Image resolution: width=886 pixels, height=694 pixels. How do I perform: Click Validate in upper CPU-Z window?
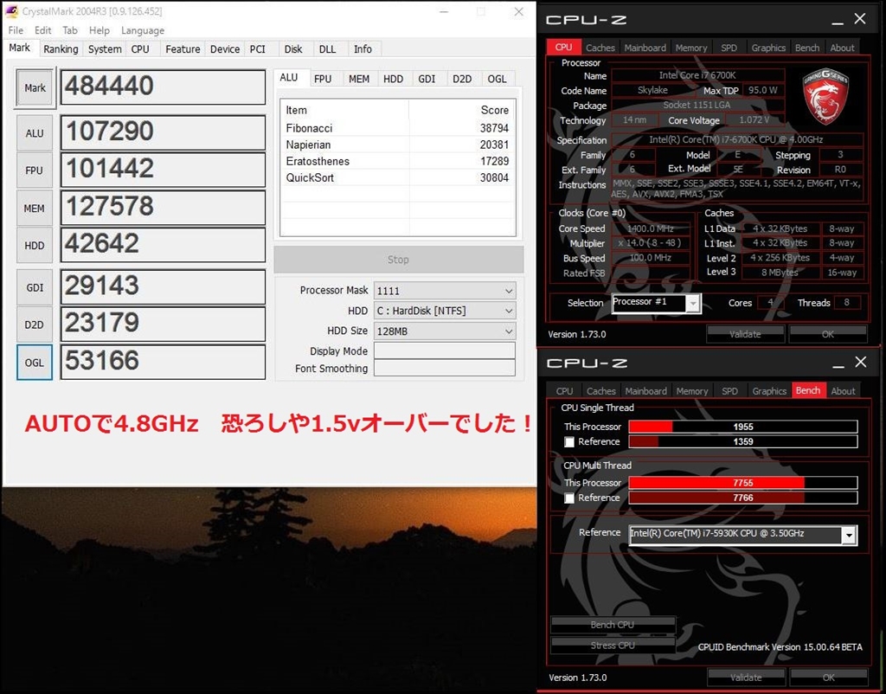745,334
